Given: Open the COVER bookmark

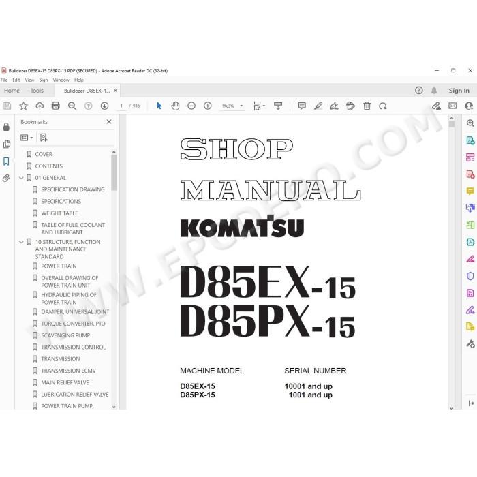Looking at the screenshot, I should coord(44,154).
